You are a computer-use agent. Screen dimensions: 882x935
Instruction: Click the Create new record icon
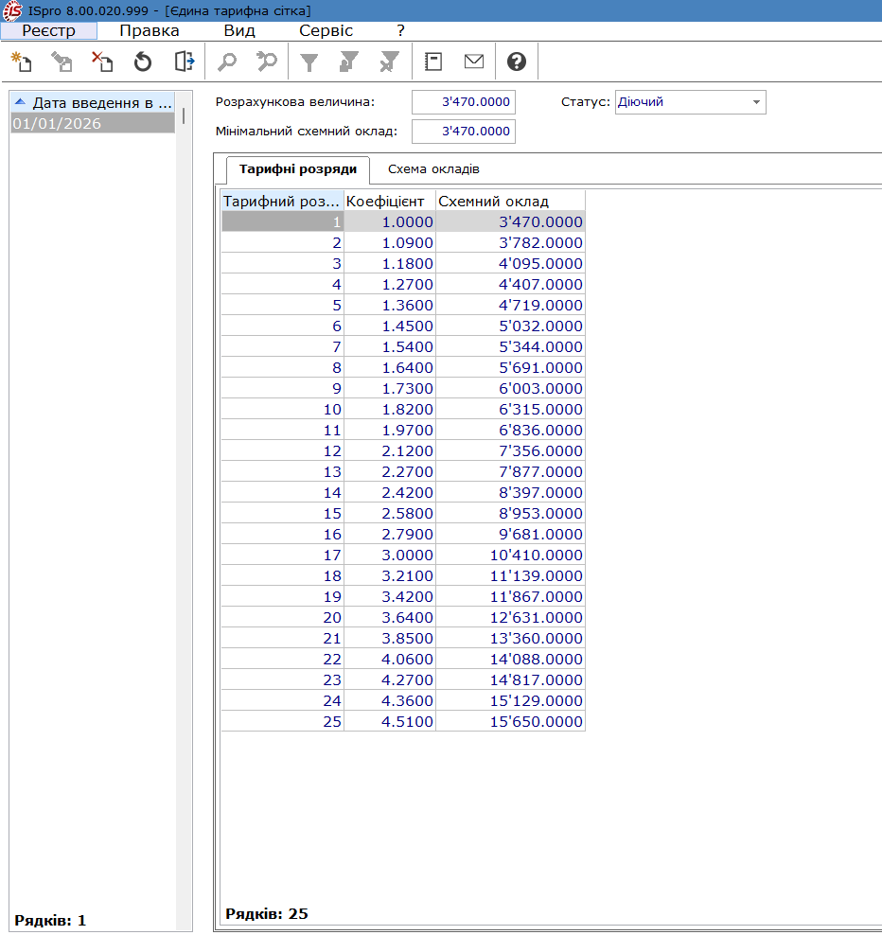coord(22,62)
